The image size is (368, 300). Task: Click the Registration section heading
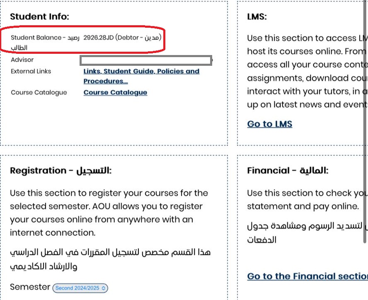tap(61, 170)
